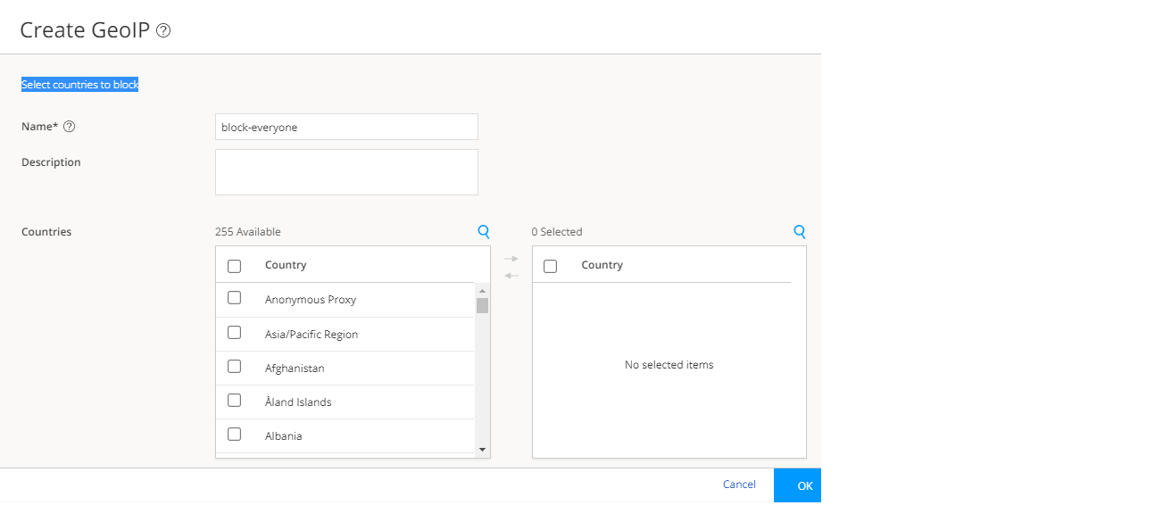
Task: Check the select-all checkbox in Selected list
Action: click(x=551, y=265)
